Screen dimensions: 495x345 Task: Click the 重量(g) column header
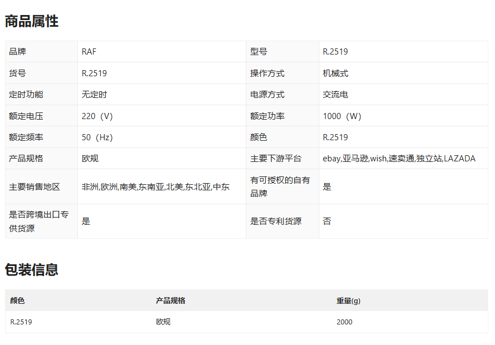(348, 301)
